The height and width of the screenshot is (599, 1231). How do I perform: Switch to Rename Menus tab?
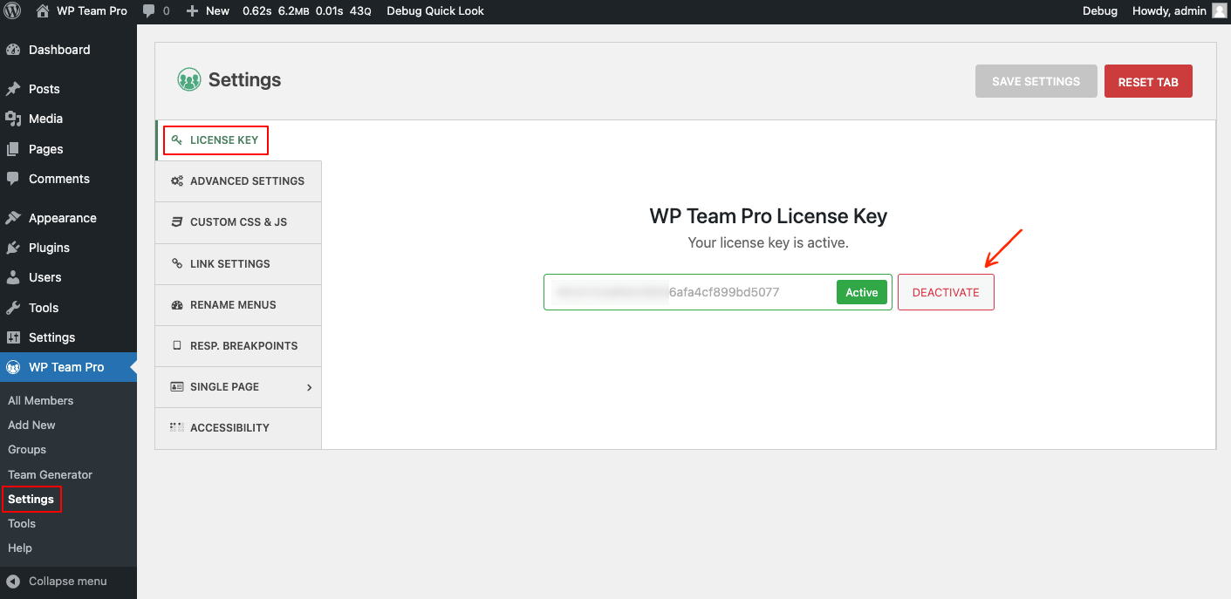coord(238,304)
